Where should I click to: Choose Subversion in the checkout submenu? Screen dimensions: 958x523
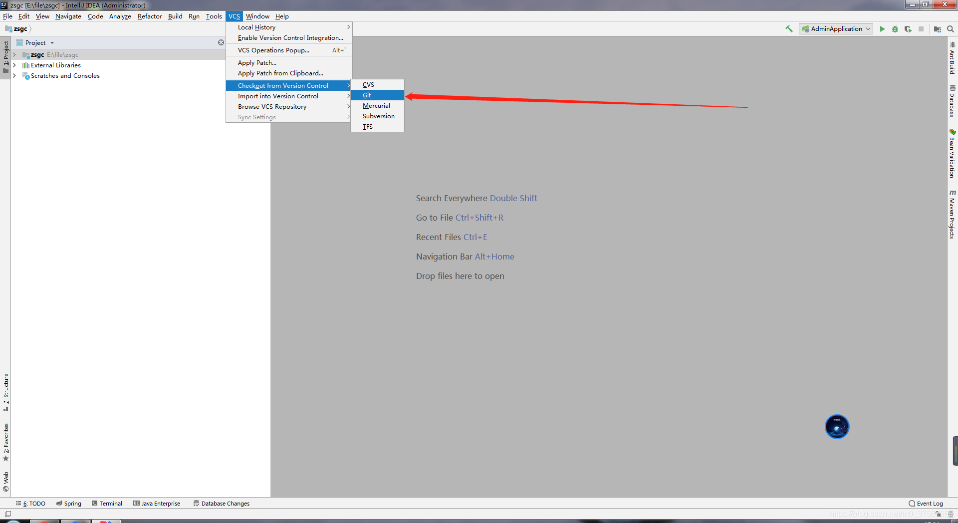(377, 116)
